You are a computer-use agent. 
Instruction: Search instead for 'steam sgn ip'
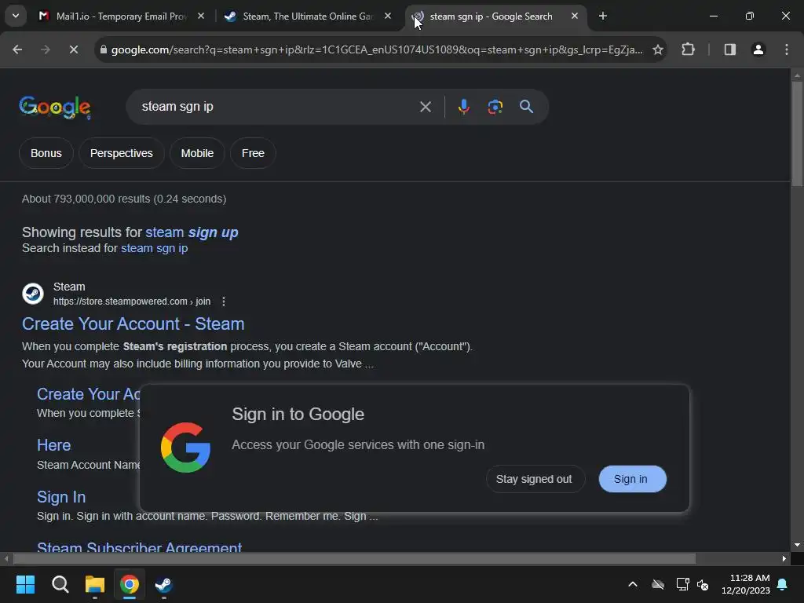click(155, 248)
